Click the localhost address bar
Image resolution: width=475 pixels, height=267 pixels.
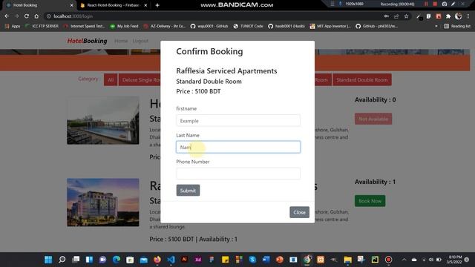(x=212, y=16)
